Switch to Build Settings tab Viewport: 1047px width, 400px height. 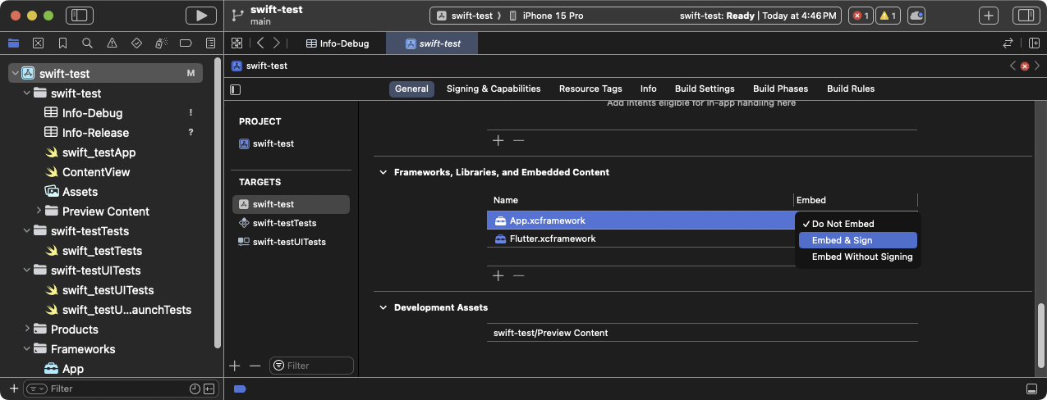704,89
